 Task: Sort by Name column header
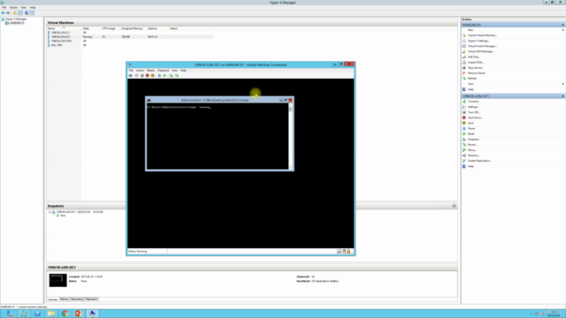(x=65, y=28)
